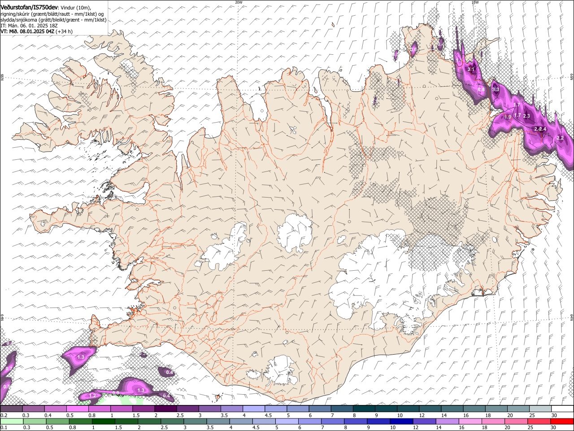Click the 2.2 value near the eastern edge

560,138
